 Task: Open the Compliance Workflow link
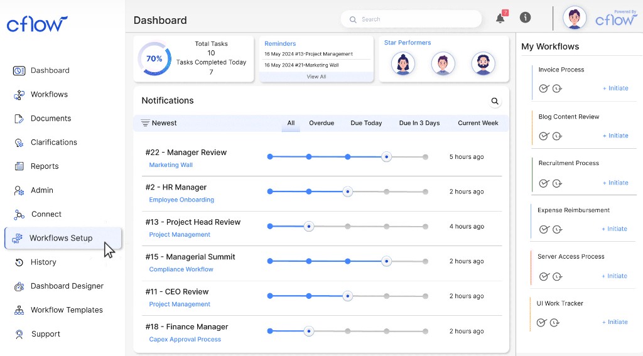coord(181,269)
